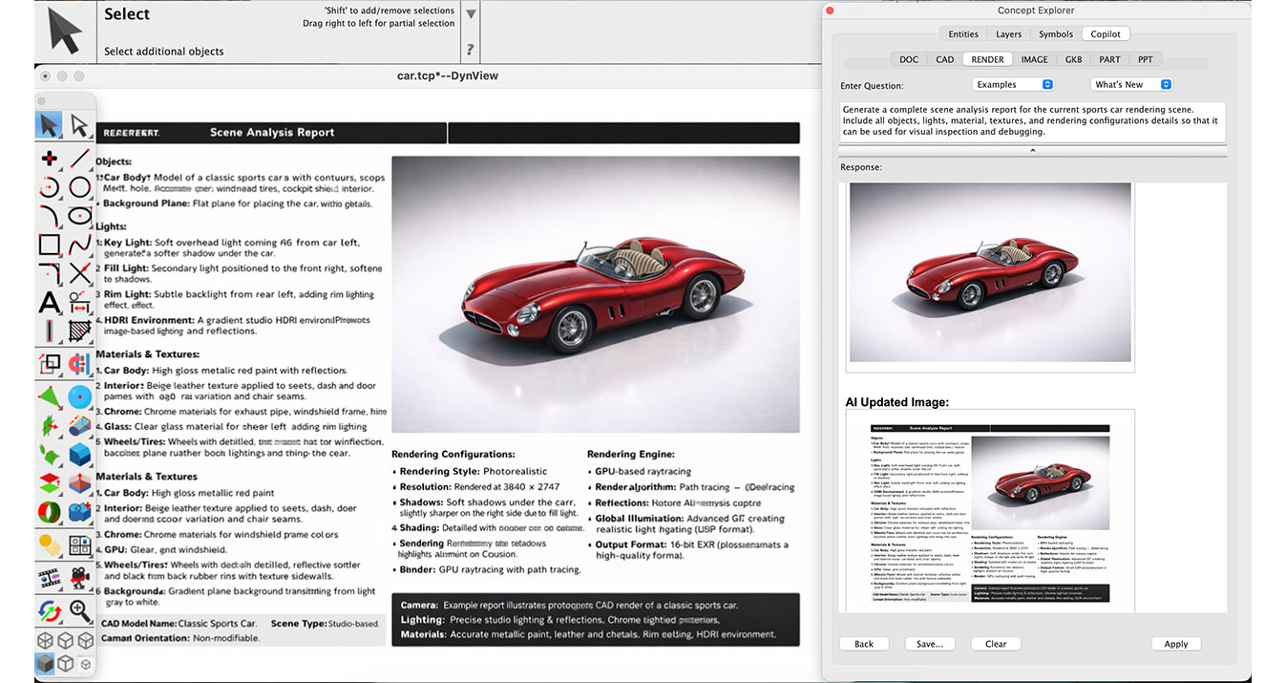Select the Fillet corner tool
Viewport: 1286px width, 683px height.
(49, 275)
